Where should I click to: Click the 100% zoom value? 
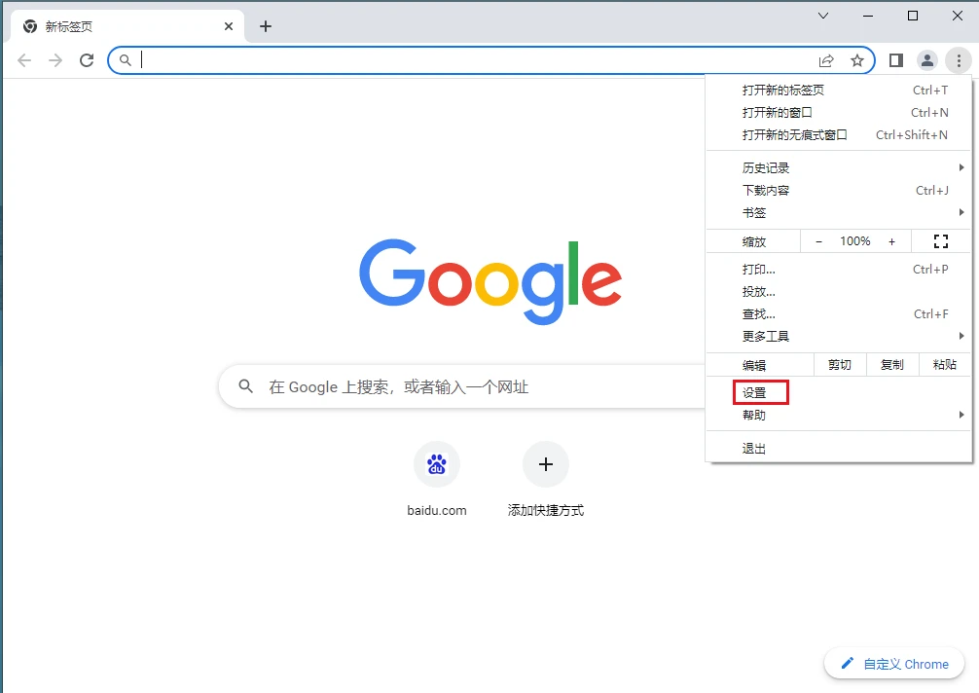click(x=854, y=241)
